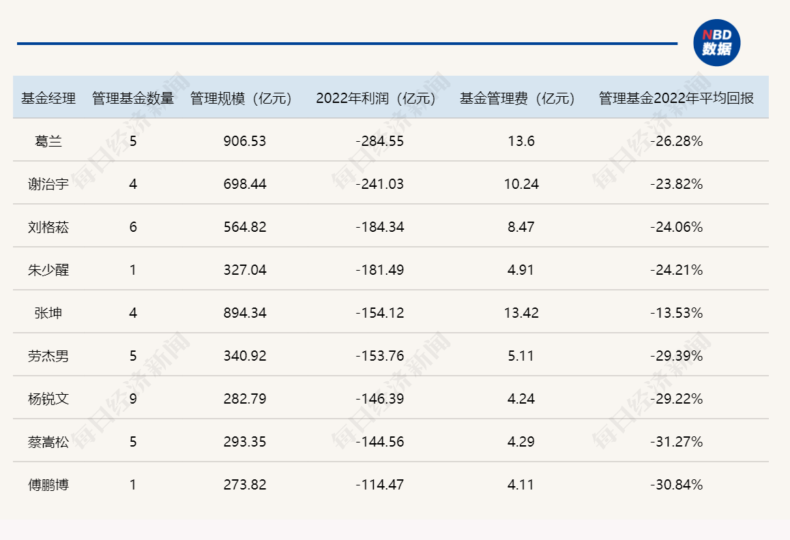The width and height of the screenshot is (790, 540).
Task: Click the 劳杰男 name cell
Action: [48, 356]
